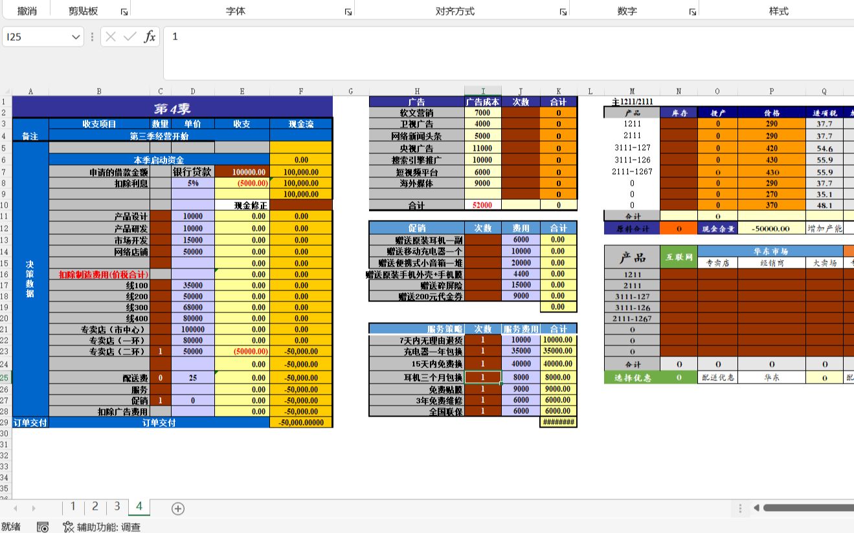Select the 原料合计 label cell
Image resolution: width=854 pixels, height=533 pixels.
(x=632, y=228)
